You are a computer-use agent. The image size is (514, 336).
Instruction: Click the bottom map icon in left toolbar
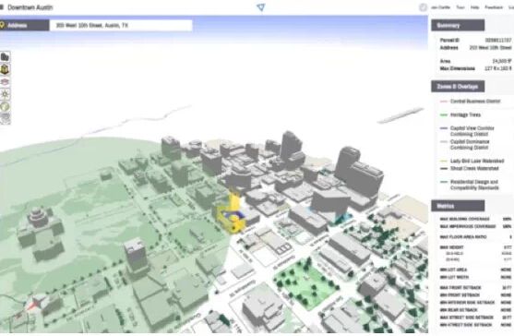5,118
